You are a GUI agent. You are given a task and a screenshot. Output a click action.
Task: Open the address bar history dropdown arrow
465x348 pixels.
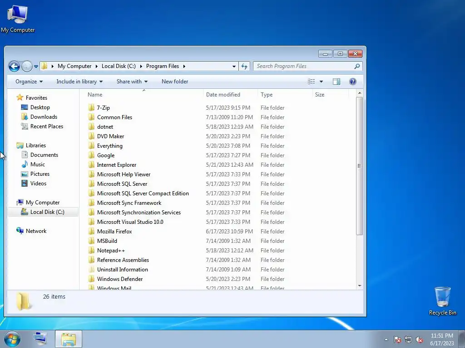[x=234, y=66]
